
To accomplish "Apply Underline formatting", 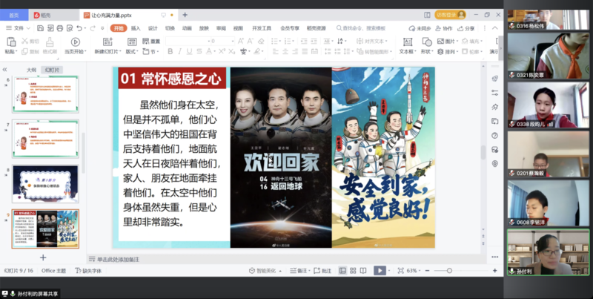I will pos(189,51).
